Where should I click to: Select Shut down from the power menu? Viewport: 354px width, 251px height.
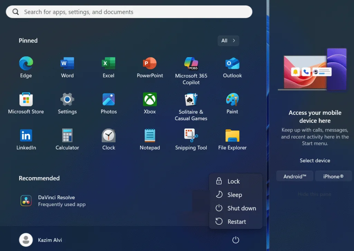241,209
